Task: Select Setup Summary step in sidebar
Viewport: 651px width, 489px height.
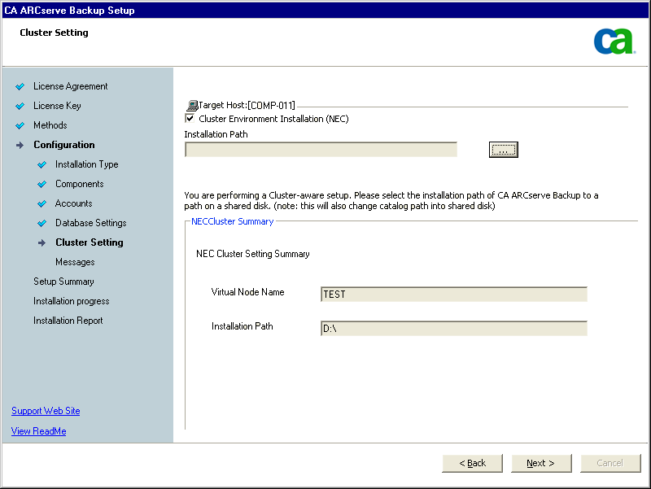Action: pos(63,282)
